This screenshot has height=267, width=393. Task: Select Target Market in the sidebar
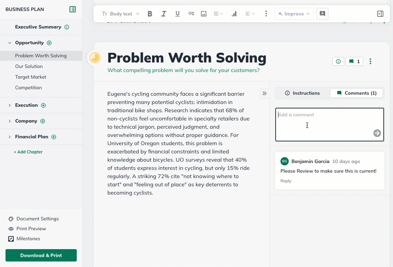tap(31, 77)
